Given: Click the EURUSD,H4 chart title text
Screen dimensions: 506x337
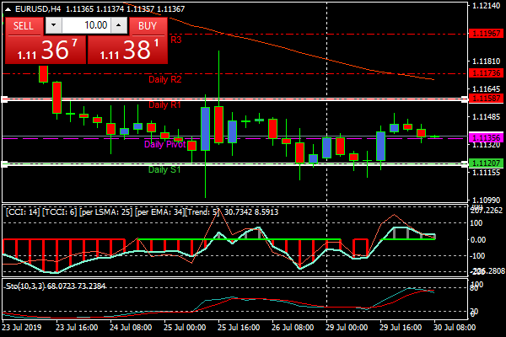Looking at the screenshot, I should click(37, 8).
